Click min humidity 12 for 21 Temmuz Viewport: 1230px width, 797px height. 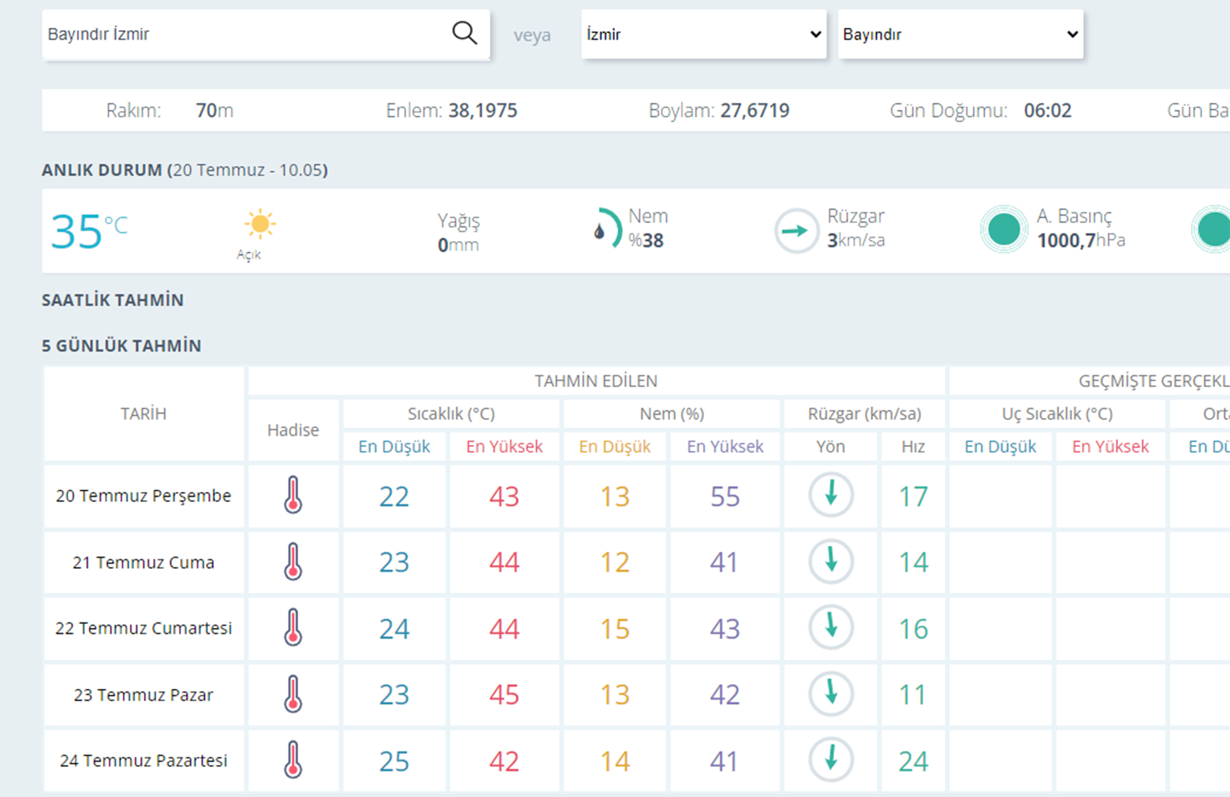pos(615,562)
